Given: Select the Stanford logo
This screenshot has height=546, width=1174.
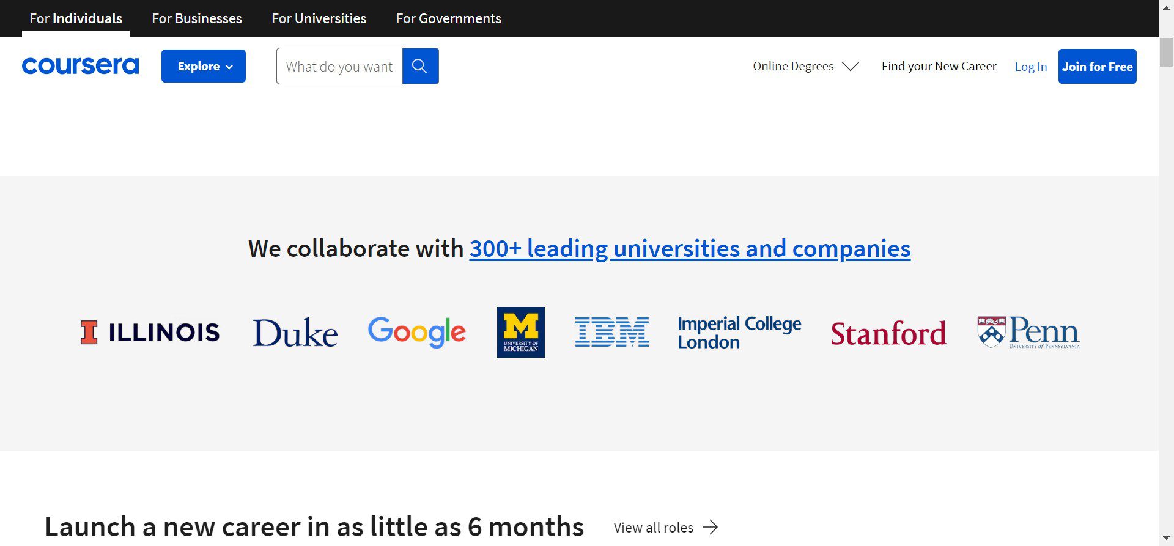Looking at the screenshot, I should coord(888,333).
